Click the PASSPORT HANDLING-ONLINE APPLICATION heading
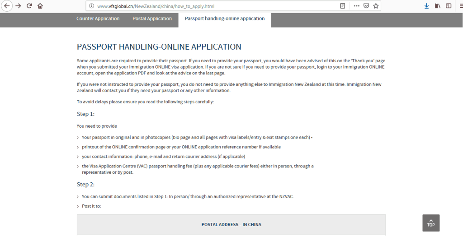 click(x=159, y=47)
